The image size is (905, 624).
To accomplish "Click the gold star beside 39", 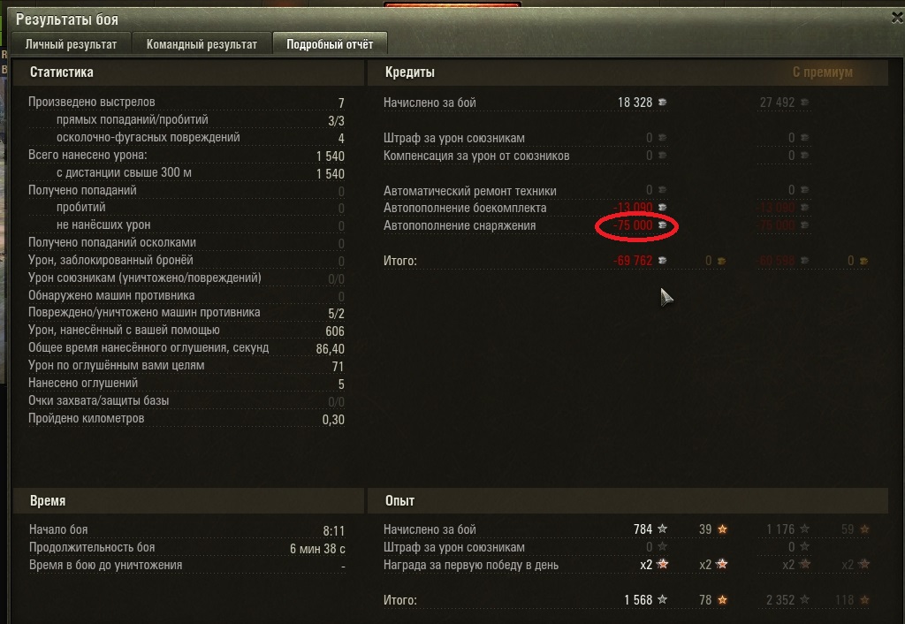I will (x=722, y=529).
